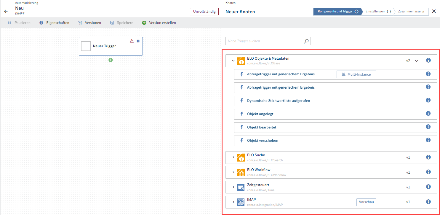Click the ELO Workflow component icon
Viewport: 440px width, 215px height.
tap(241, 172)
